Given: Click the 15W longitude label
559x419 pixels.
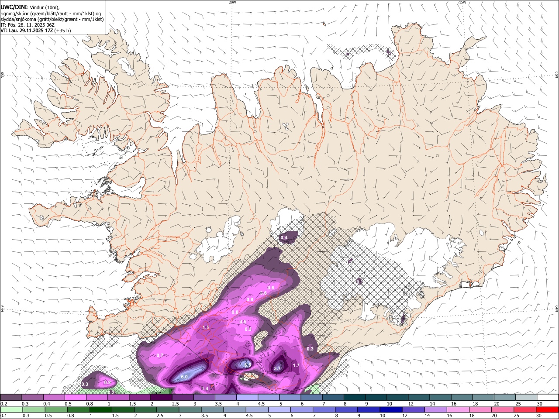Looking at the screenshot, I should [x=462, y=2].
